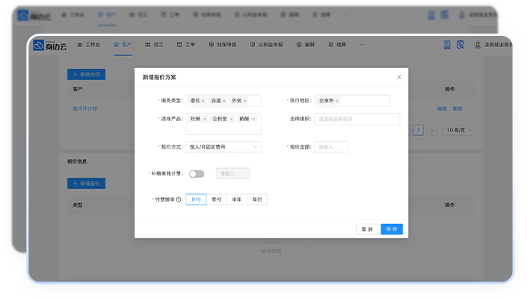Go to the 公积金申报 tab
The width and height of the screenshot is (527, 298).
point(267,44)
